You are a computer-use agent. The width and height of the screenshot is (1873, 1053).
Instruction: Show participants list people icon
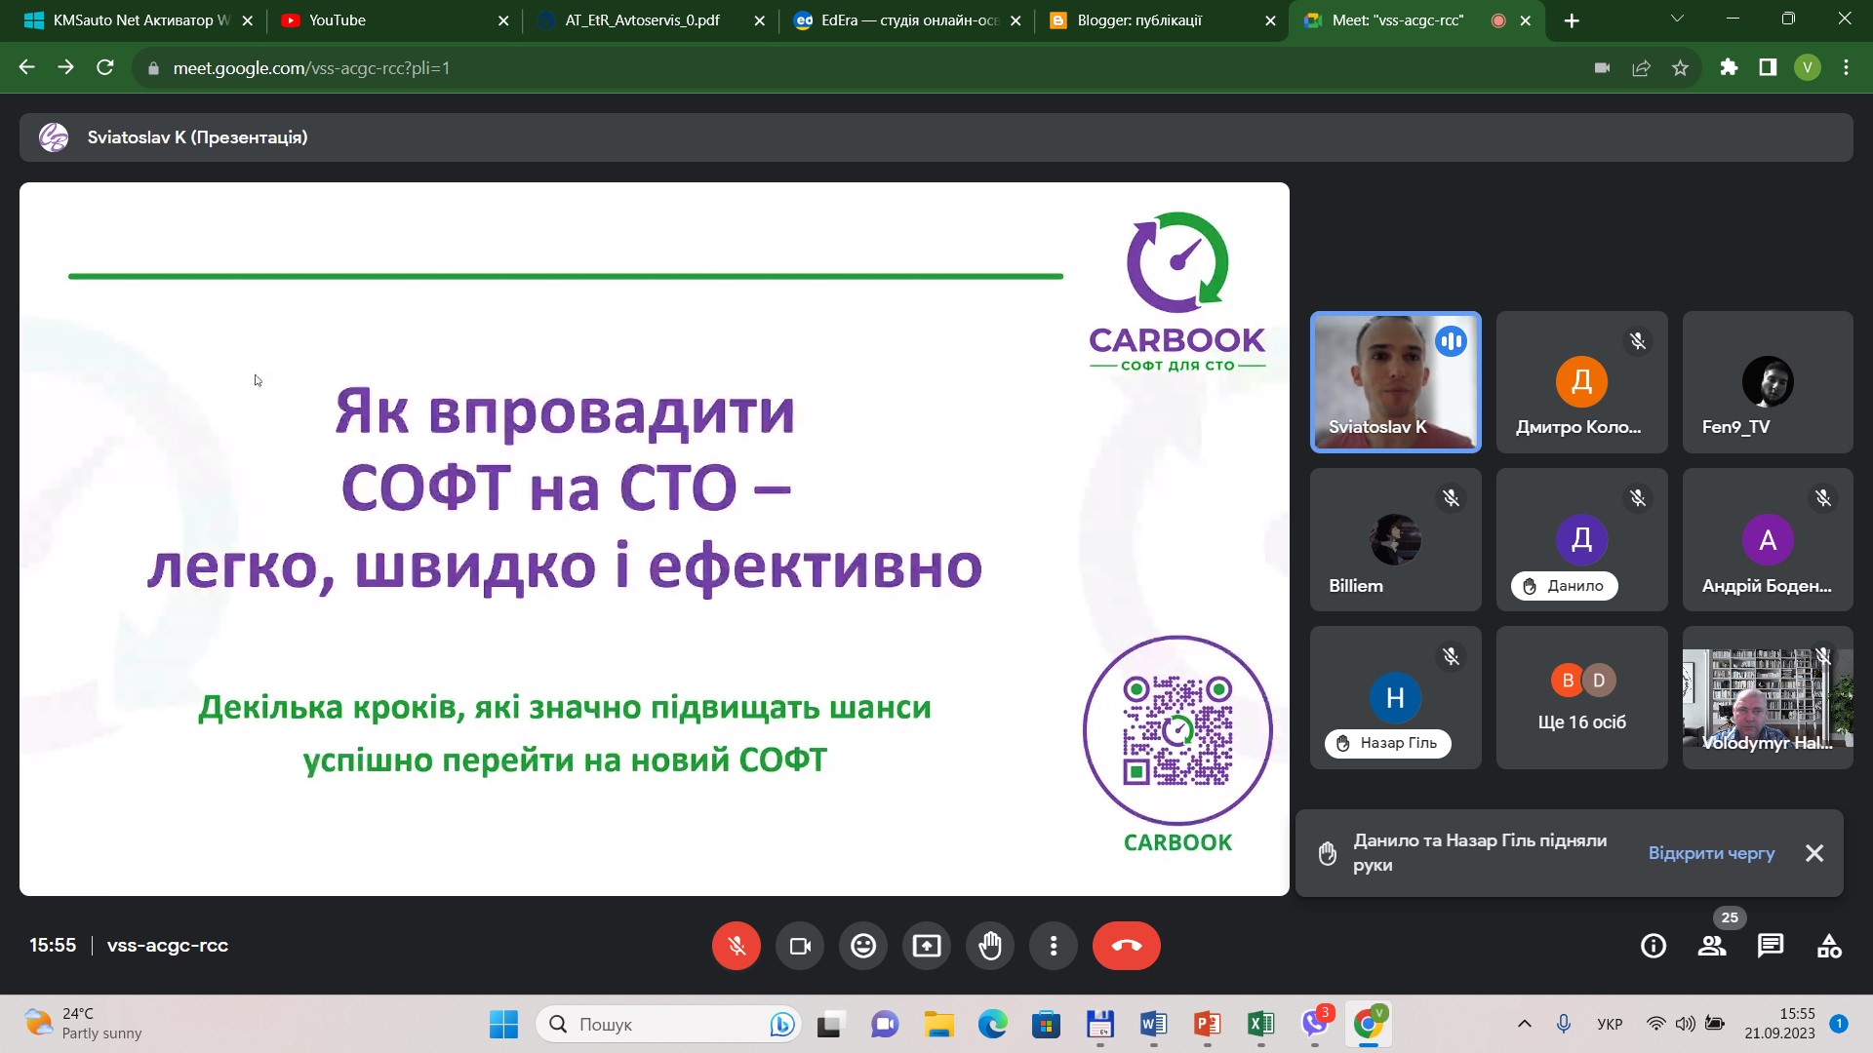[1712, 946]
